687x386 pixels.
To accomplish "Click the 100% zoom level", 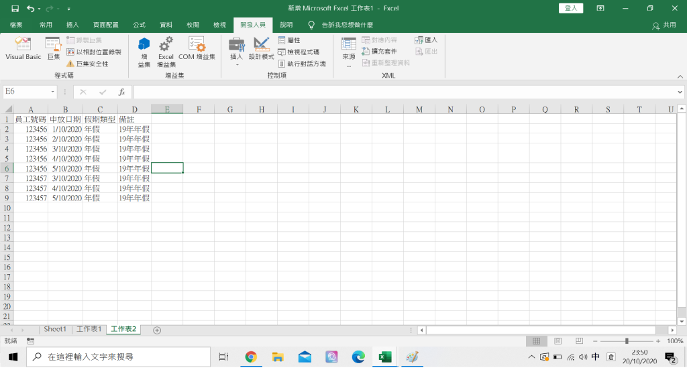I will pyautogui.click(x=675, y=341).
